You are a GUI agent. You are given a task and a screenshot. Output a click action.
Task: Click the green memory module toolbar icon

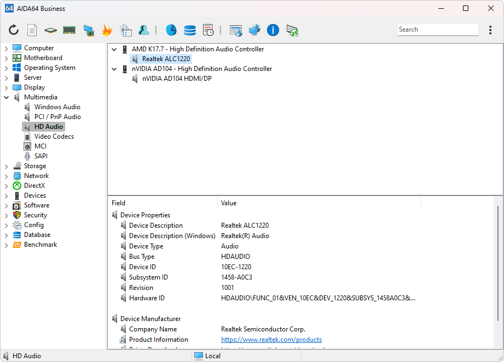point(69,30)
